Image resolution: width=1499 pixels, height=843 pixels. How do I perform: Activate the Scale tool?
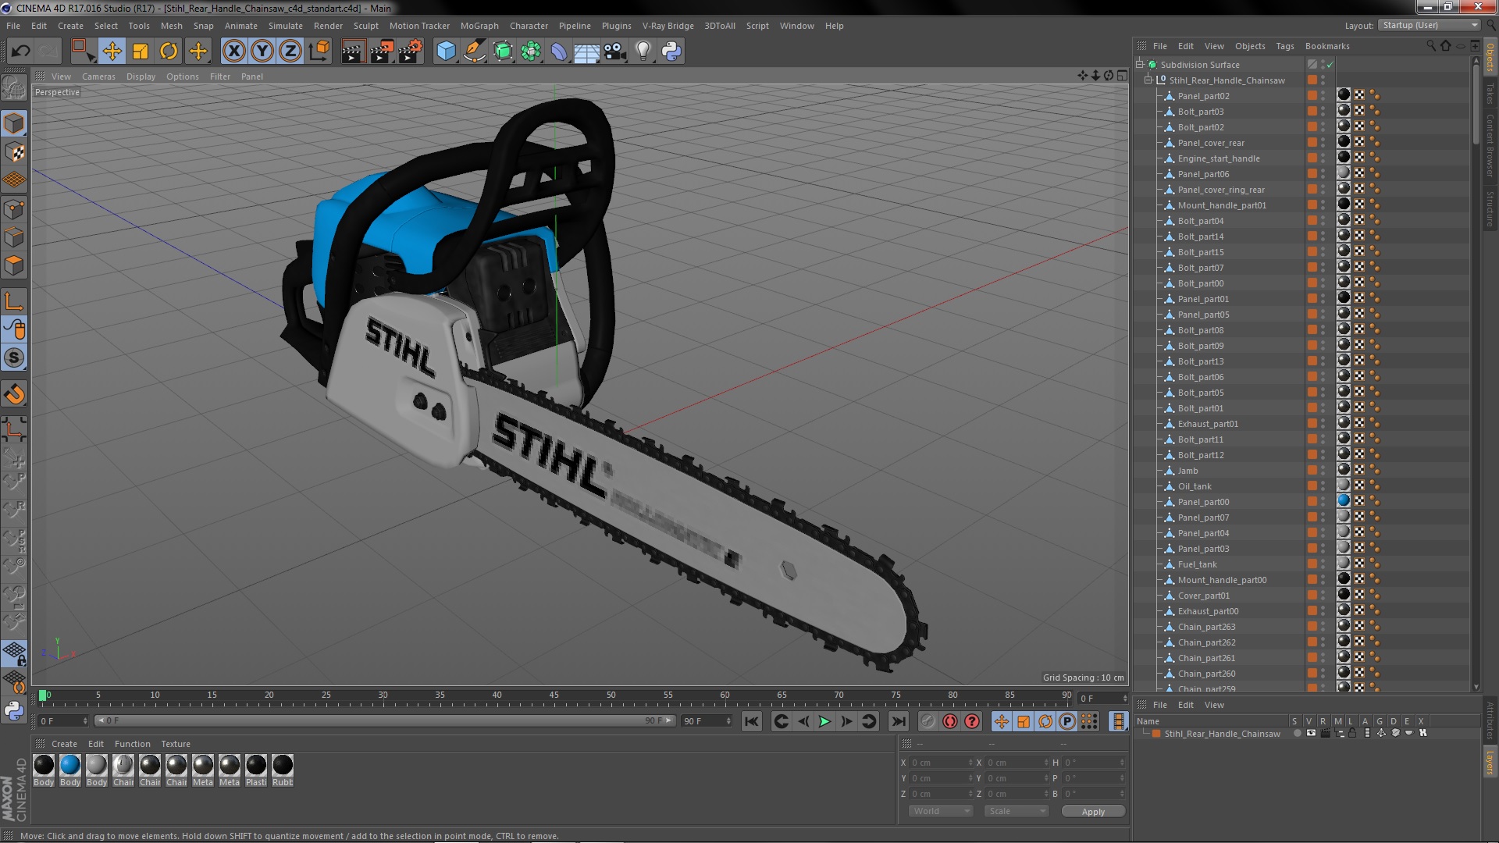pyautogui.click(x=141, y=52)
